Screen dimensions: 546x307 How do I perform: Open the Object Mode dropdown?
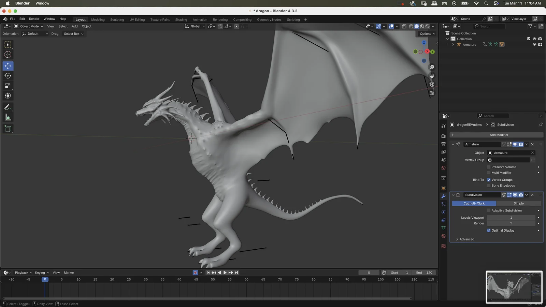(29, 26)
